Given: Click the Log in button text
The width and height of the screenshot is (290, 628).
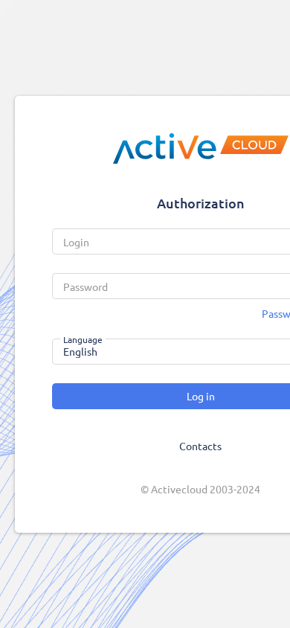Looking at the screenshot, I should [201, 397].
